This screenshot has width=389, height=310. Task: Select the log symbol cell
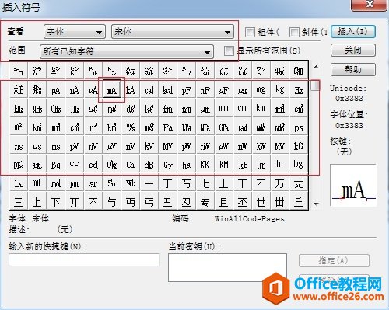299,164
